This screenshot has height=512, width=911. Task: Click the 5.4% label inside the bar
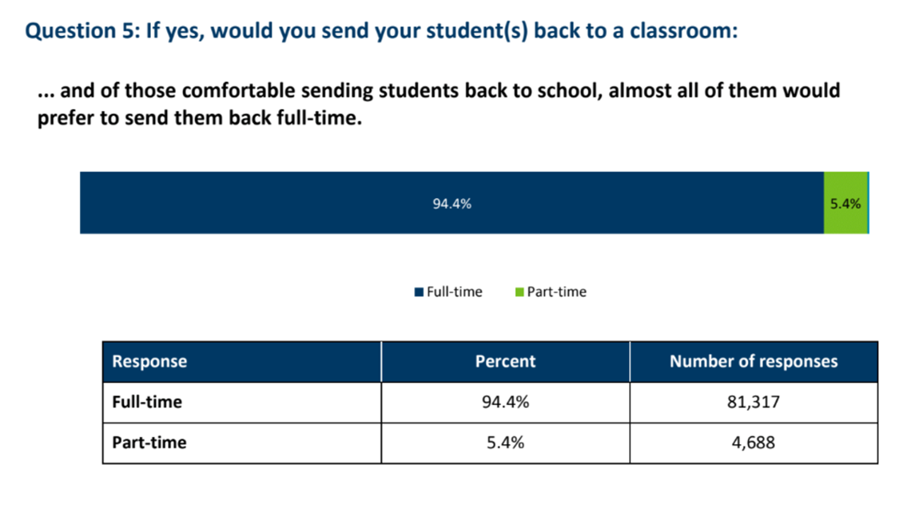845,204
